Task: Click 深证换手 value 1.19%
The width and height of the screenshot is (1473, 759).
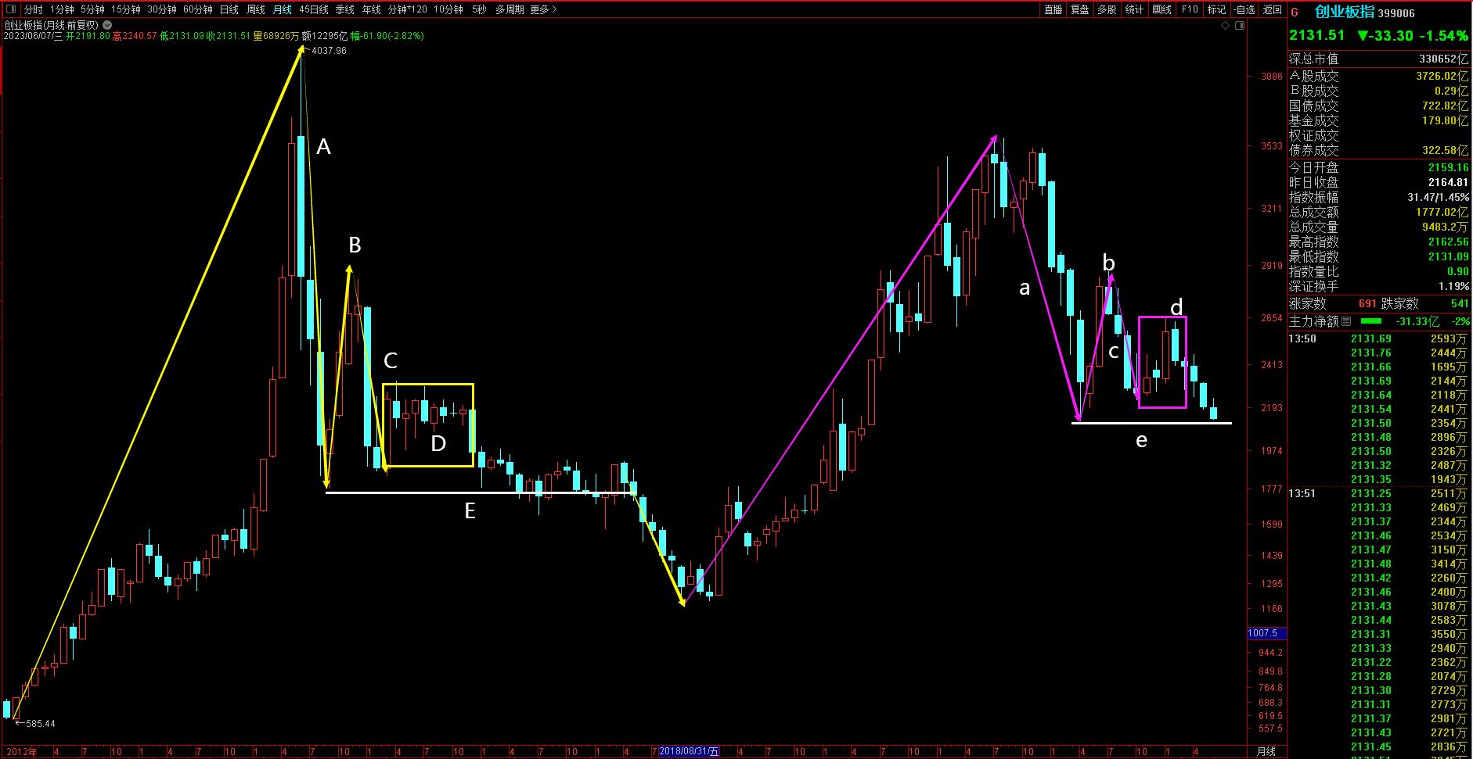Action: coord(1453,286)
